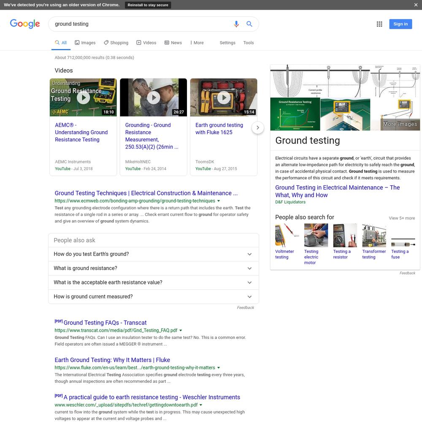Click Grounding - Ground Resistance Measurement title

152,136
